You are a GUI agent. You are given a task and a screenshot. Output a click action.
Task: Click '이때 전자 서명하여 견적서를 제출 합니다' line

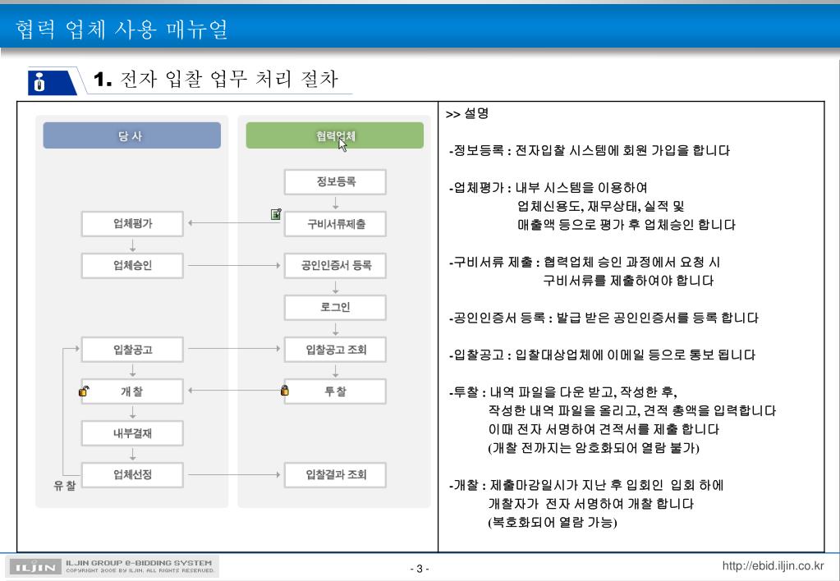(x=604, y=429)
